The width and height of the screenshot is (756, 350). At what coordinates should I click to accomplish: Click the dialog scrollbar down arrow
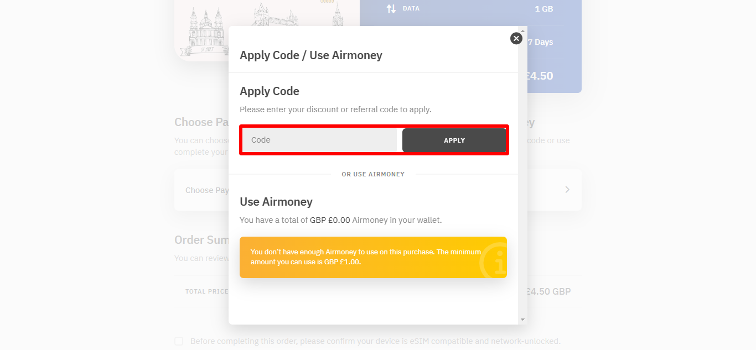(x=523, y=320)
